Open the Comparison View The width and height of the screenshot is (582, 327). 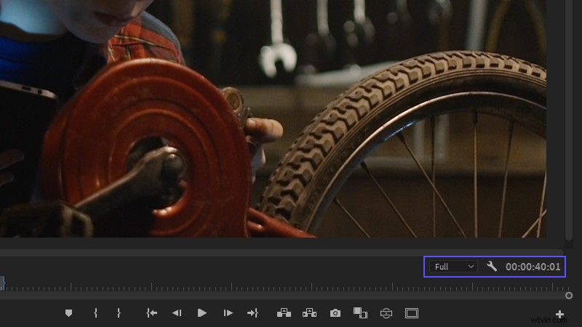[x=360, y=313]
